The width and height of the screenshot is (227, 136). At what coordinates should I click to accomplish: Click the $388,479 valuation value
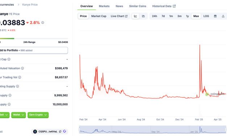pos(61,68)
